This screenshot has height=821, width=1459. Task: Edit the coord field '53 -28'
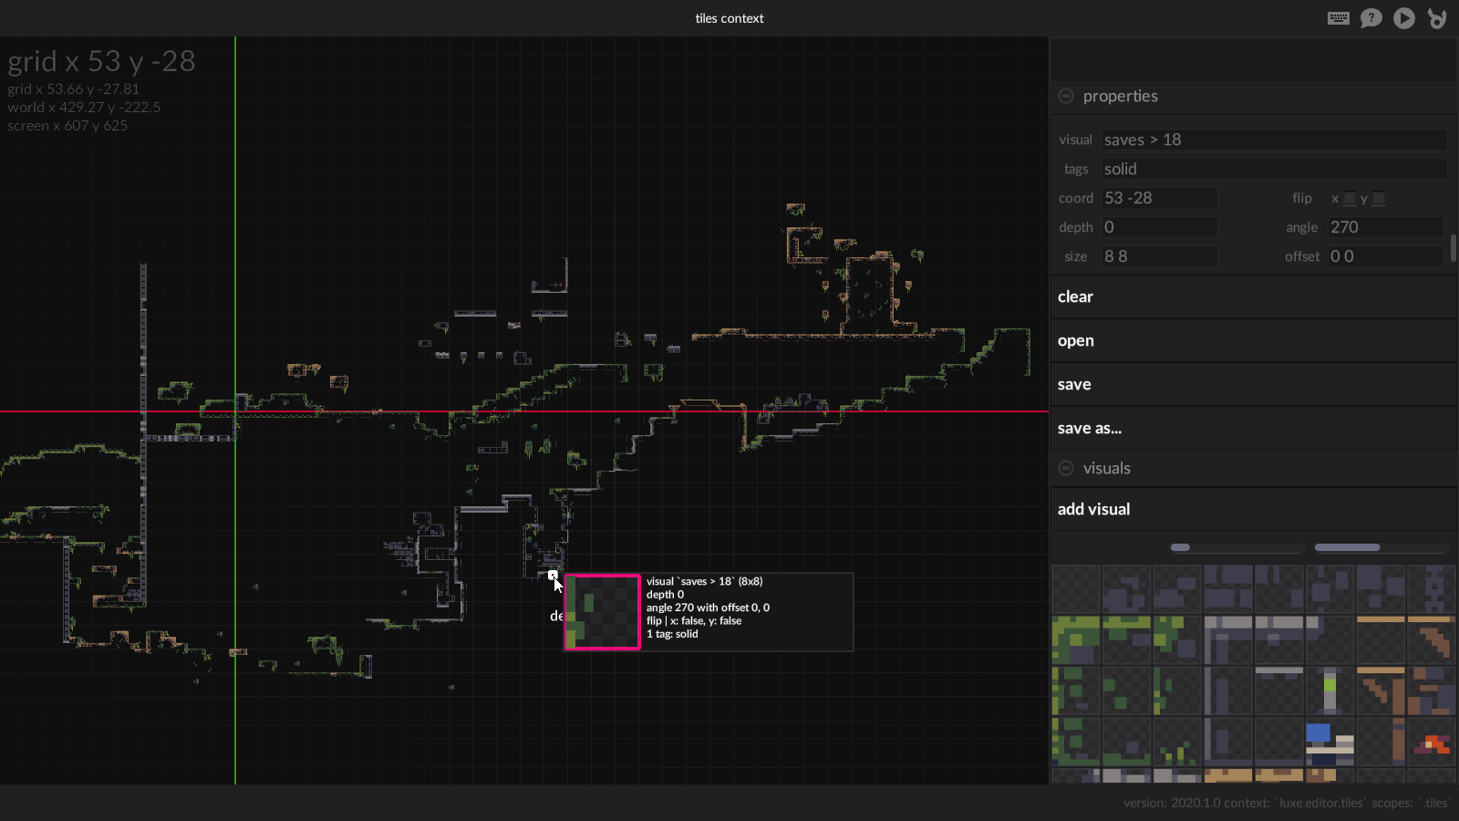(1159, 198)
